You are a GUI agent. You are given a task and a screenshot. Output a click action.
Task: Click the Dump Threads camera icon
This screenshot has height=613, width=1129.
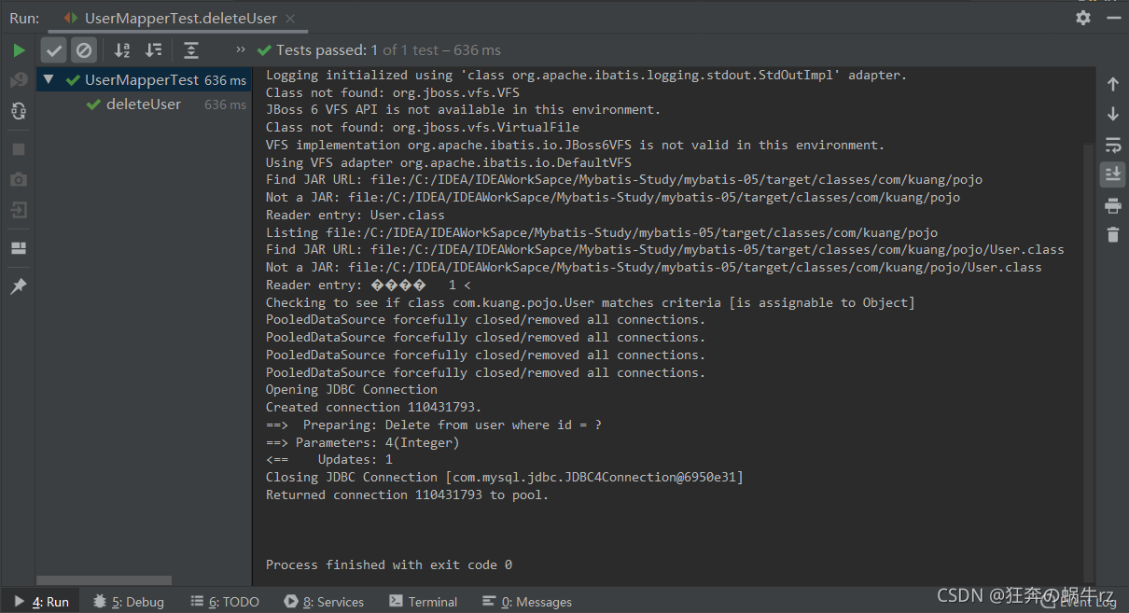tap(19, 179)
